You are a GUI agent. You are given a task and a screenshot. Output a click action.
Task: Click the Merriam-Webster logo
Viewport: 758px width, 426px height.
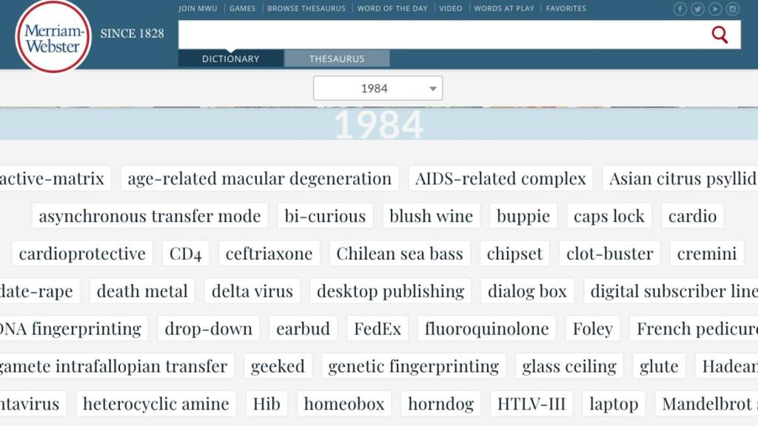coord(53,37)
